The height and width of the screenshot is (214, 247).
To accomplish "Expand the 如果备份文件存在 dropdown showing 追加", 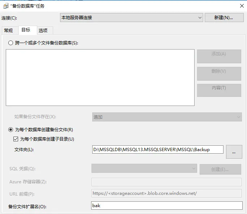I will tap(167, 117).
